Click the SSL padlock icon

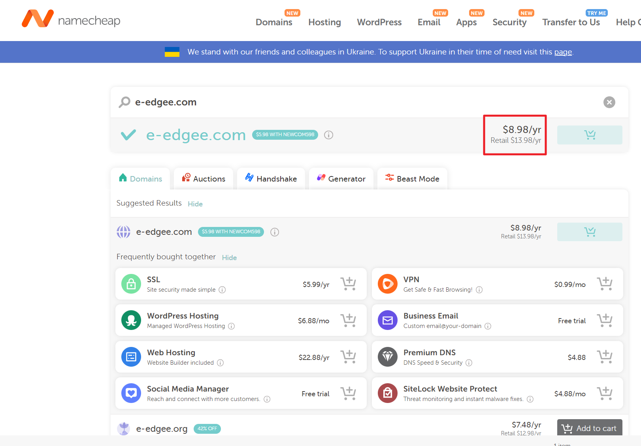coord(131,284)
